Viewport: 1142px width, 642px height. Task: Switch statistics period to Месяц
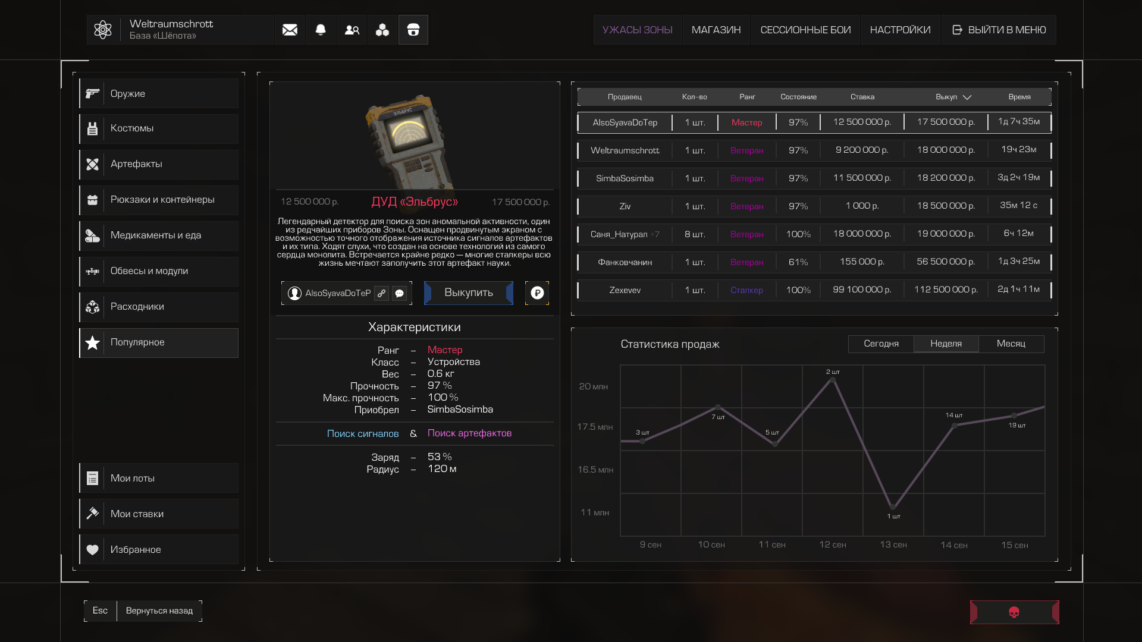[x=1011, y=344]
